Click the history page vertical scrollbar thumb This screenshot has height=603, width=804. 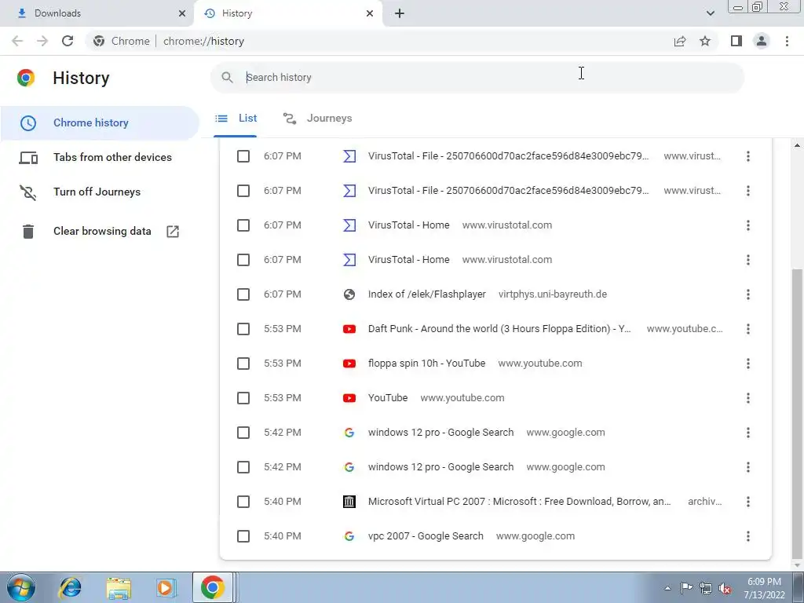tap(796, 414)
